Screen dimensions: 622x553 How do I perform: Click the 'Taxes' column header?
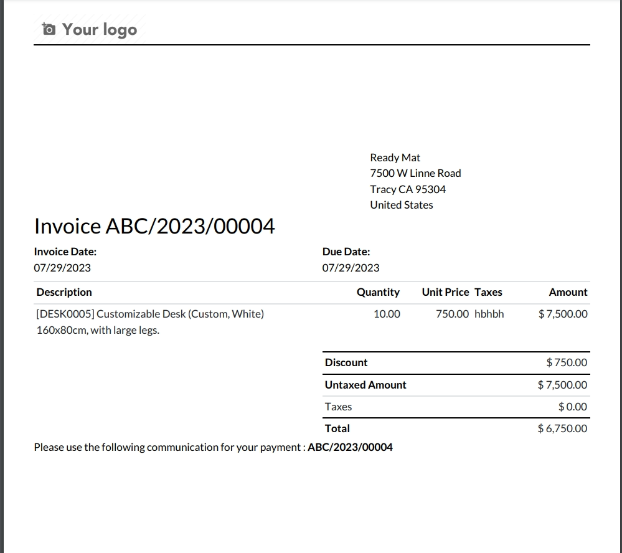(x=488, y=292)
